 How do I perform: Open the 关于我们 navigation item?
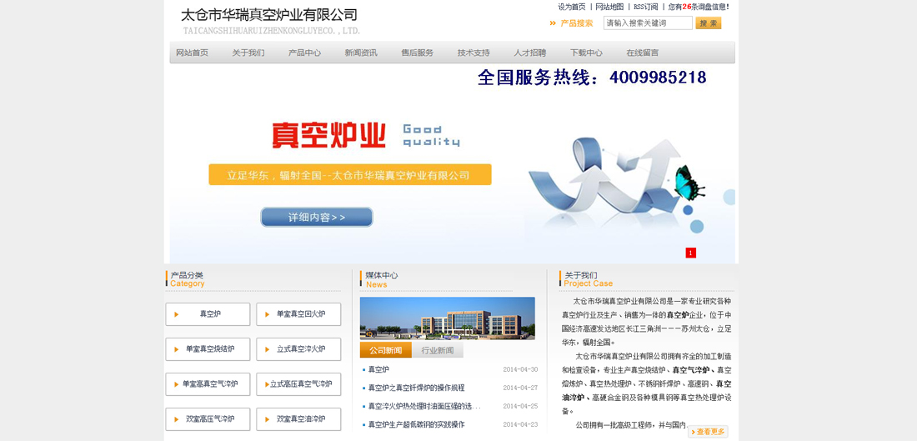click(x=248, y=53)
